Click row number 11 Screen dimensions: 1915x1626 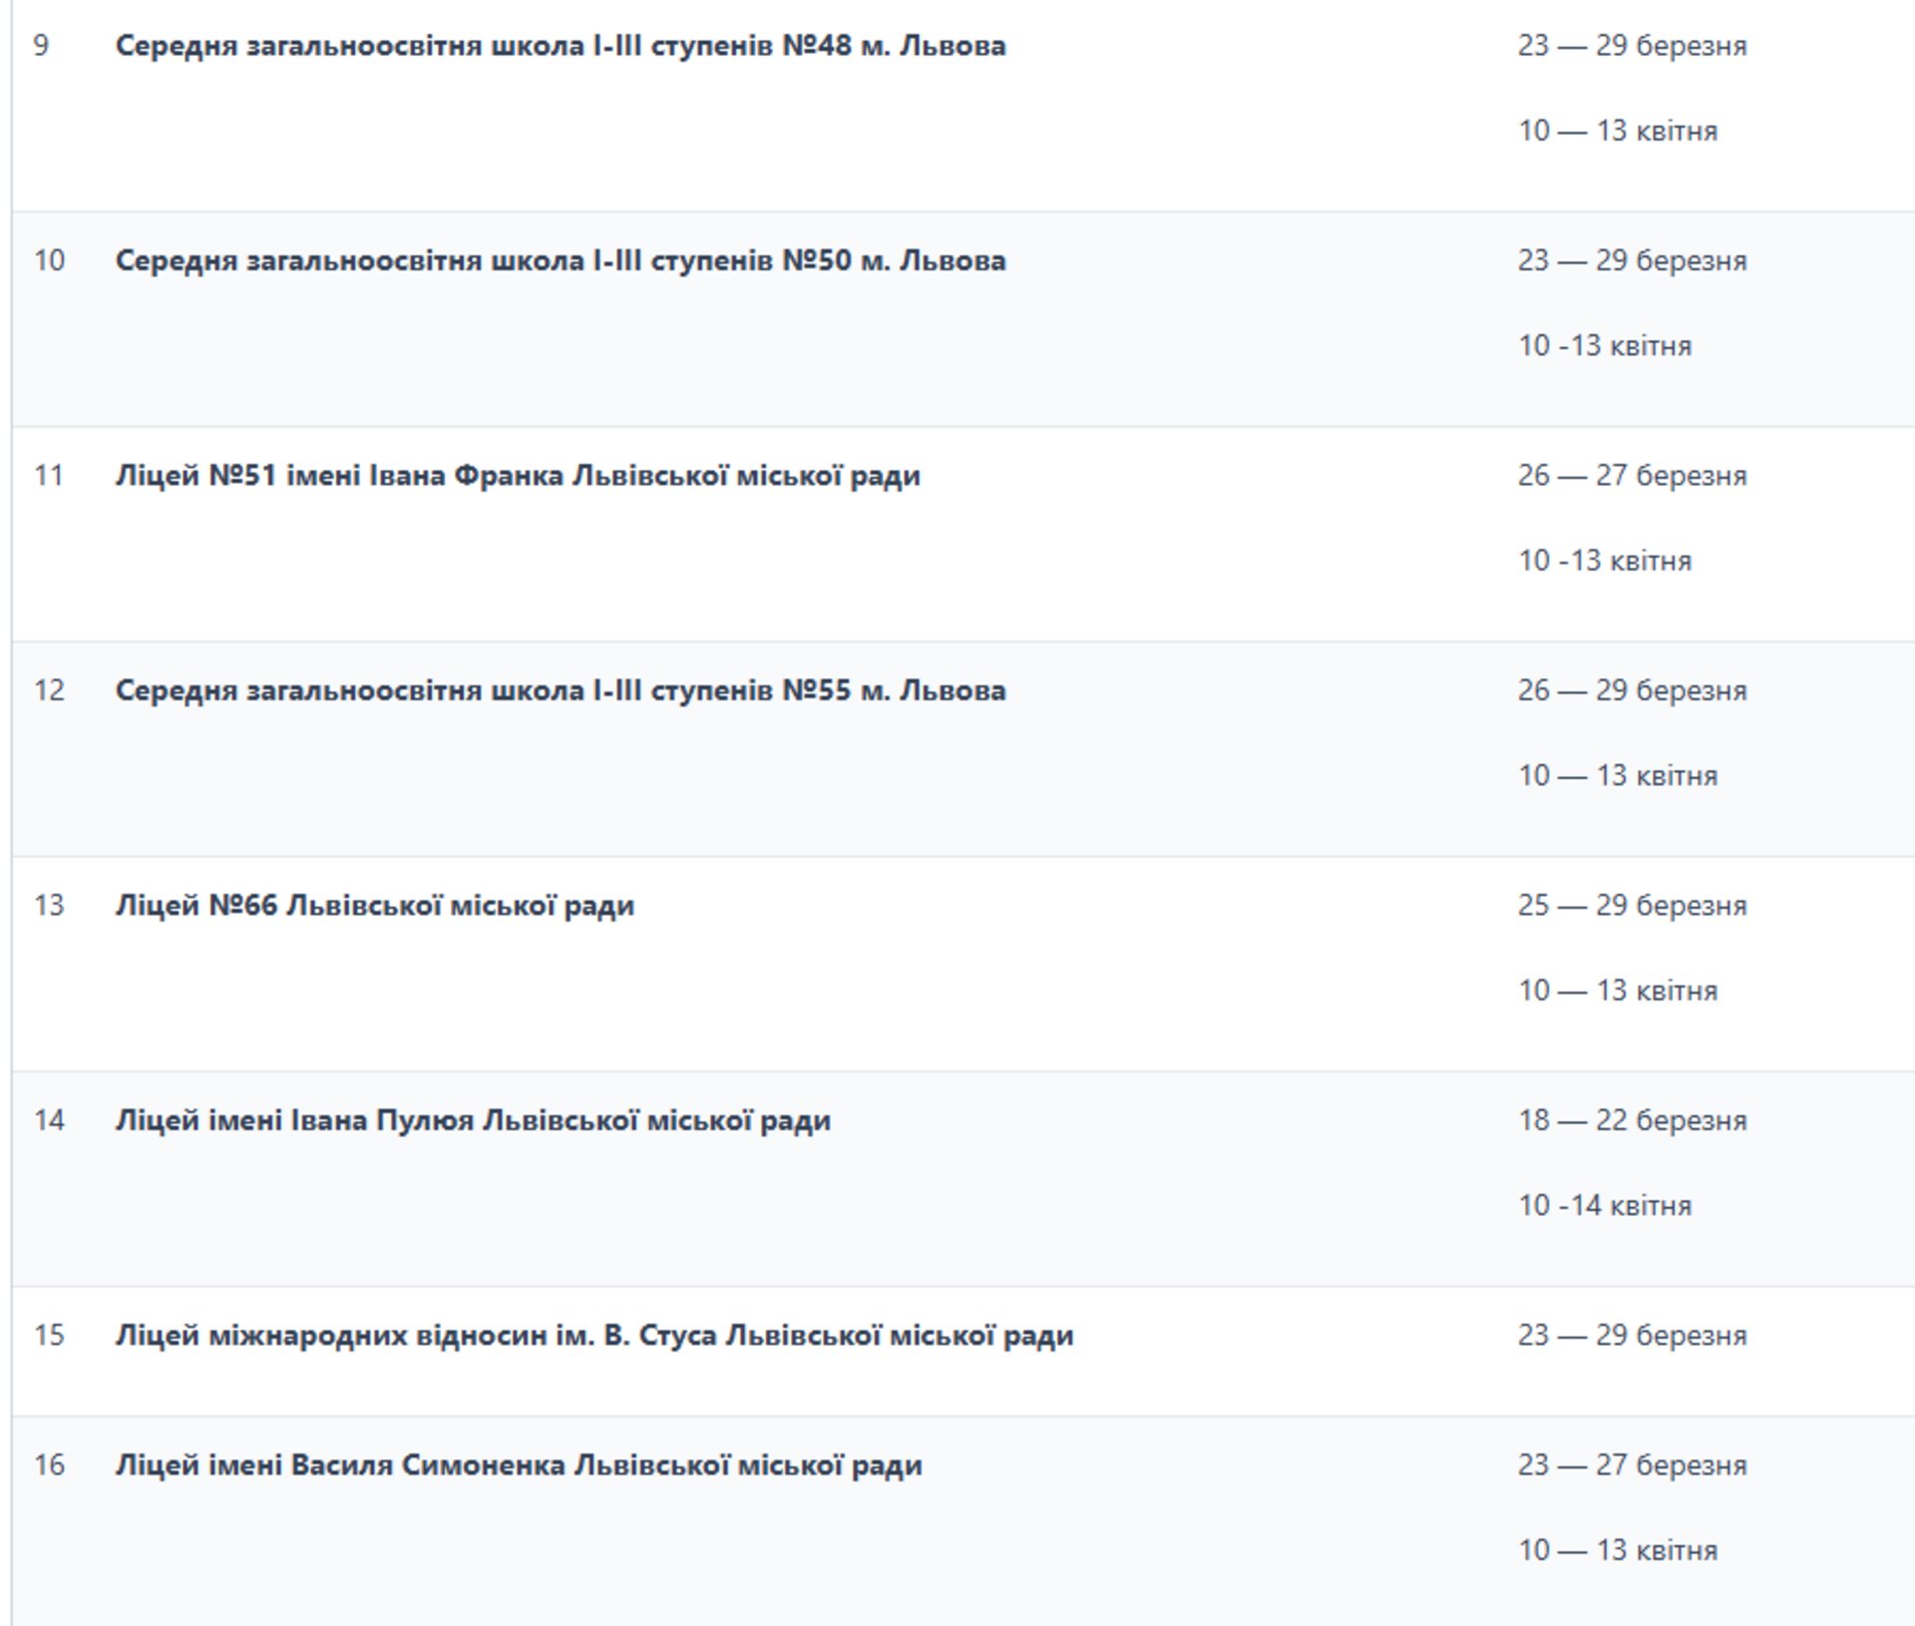coord(49,476)
